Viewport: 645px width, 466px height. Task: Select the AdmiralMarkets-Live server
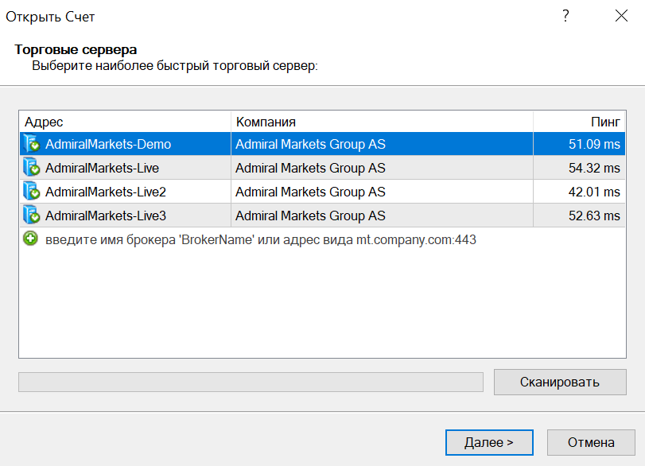pos(323,168)
